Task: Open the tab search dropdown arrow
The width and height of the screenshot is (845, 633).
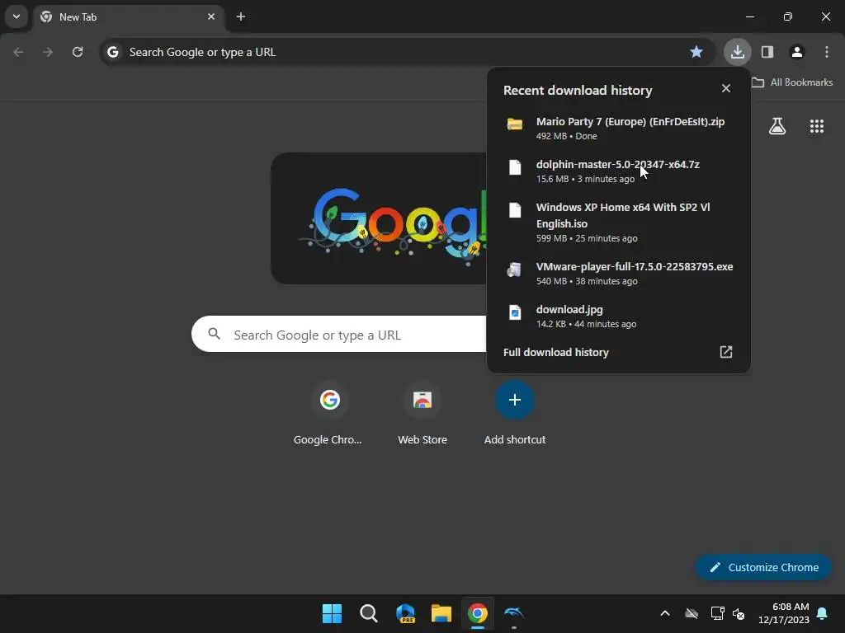Action: click(17, 16)
